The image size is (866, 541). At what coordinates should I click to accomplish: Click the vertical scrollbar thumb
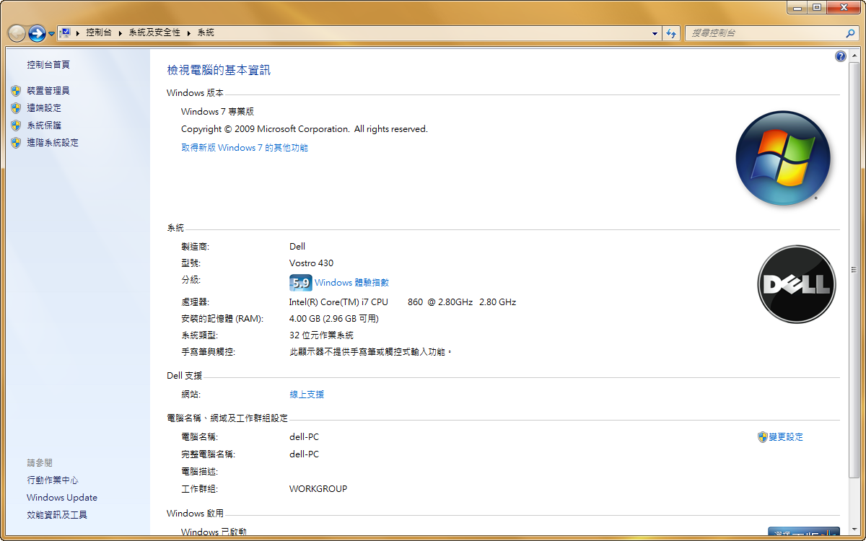[x=854, y=270]
